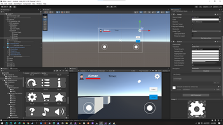Click the Add Component button
Screen dimensions: 223x125
(196, 95)
